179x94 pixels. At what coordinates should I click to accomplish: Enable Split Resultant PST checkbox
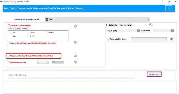pos(8,62)
